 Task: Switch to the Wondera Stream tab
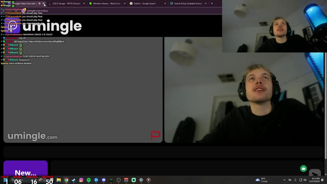107,4
